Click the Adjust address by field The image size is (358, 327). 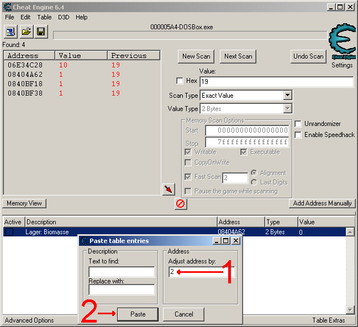click(202, 272)
